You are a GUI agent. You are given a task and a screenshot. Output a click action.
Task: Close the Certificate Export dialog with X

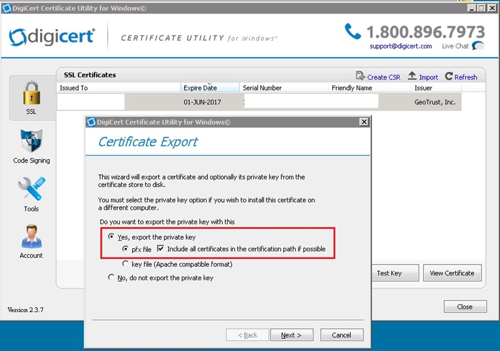tap(364, 122)
